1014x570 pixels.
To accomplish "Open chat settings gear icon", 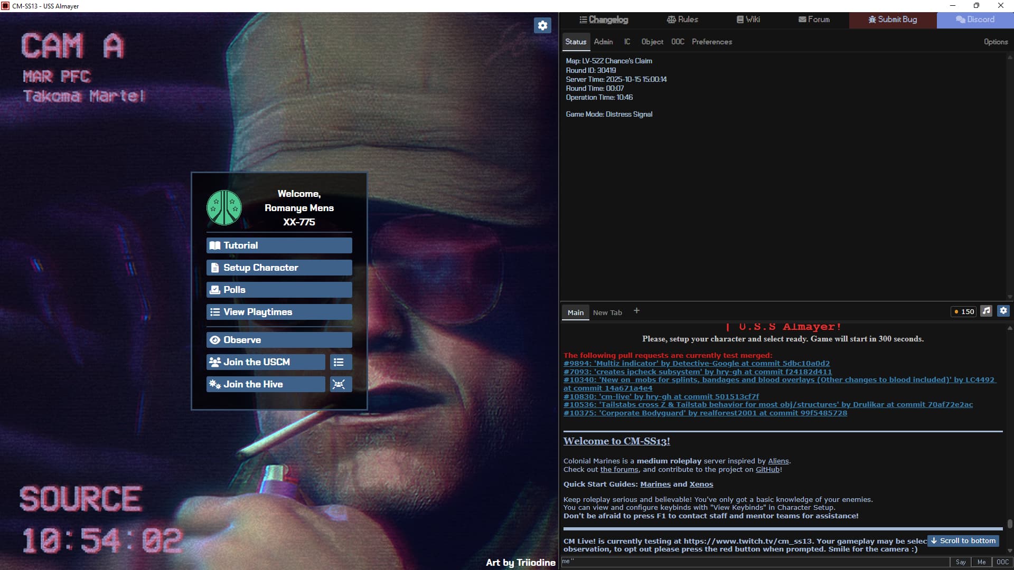I will (1003, 311).
